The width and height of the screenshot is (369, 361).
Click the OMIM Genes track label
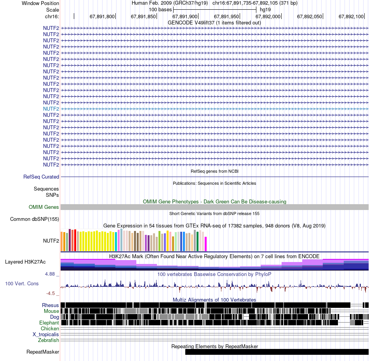coord(44,207)
